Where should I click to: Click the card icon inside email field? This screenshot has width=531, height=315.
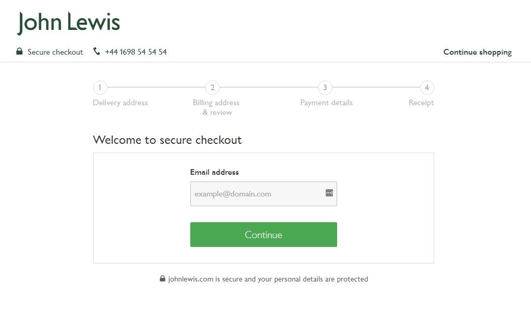pos(329,193)
